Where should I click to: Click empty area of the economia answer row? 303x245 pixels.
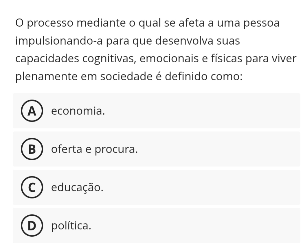tap(203, 111)
